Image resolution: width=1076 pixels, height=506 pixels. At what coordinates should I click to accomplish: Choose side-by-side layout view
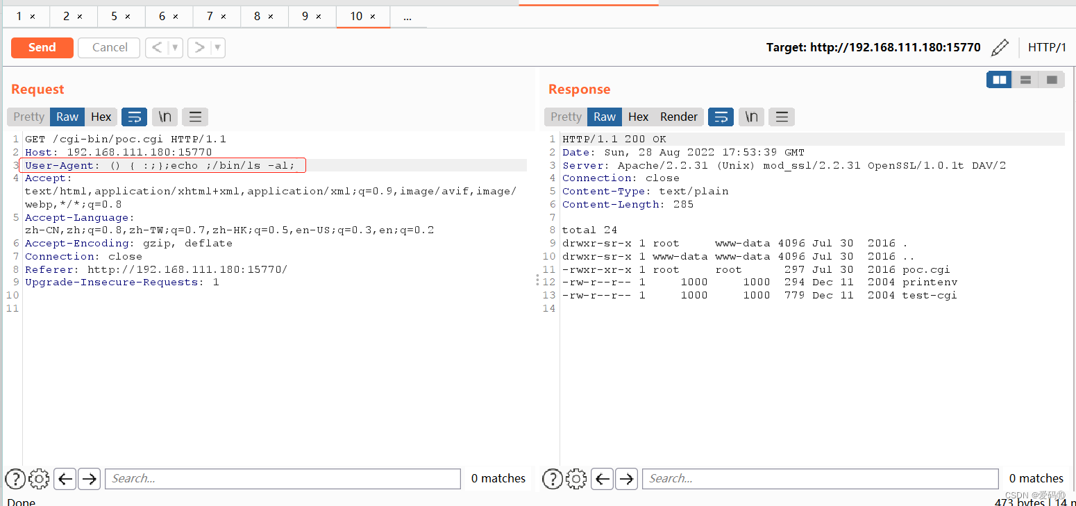(1000, 80)
